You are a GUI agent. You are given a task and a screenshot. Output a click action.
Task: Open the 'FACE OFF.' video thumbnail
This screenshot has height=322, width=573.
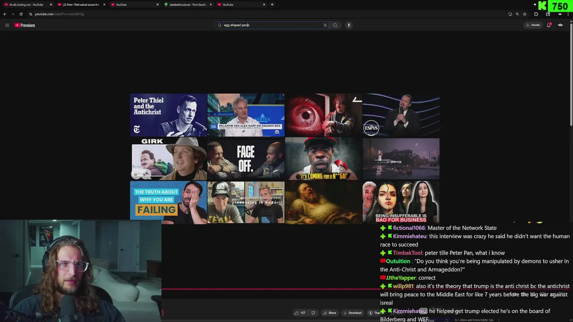[246, 159]
